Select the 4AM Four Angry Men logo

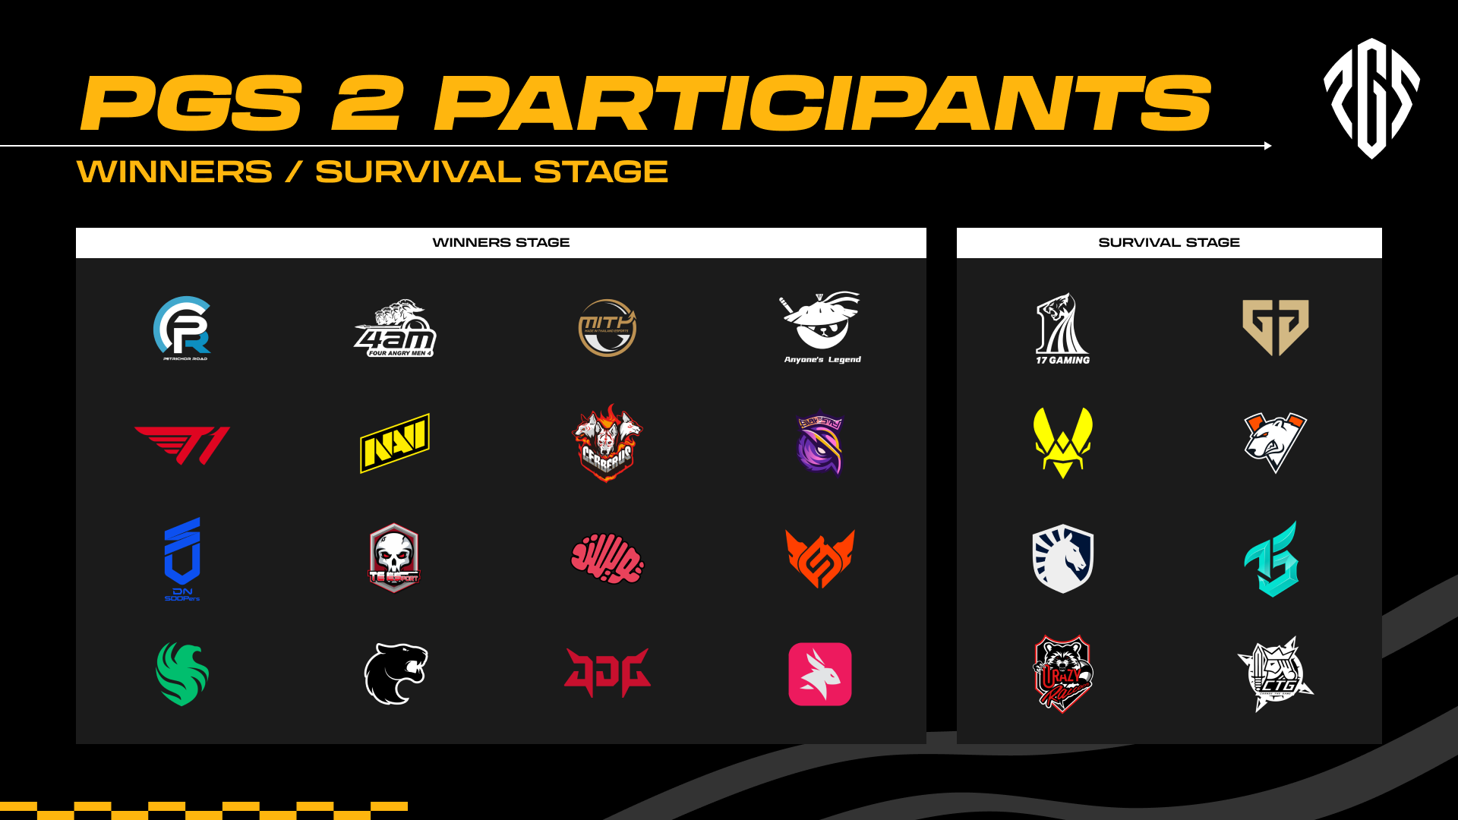pos(395,328)
